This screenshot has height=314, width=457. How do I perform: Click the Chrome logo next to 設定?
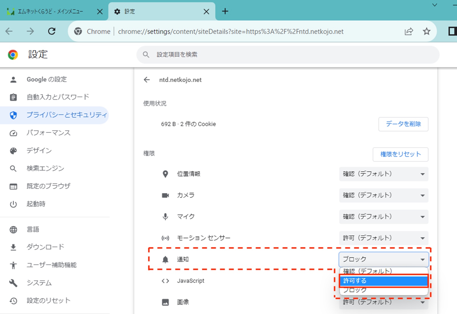(13, 54)
